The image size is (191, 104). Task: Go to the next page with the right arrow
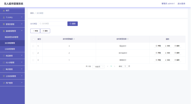[x=115, y=66]
